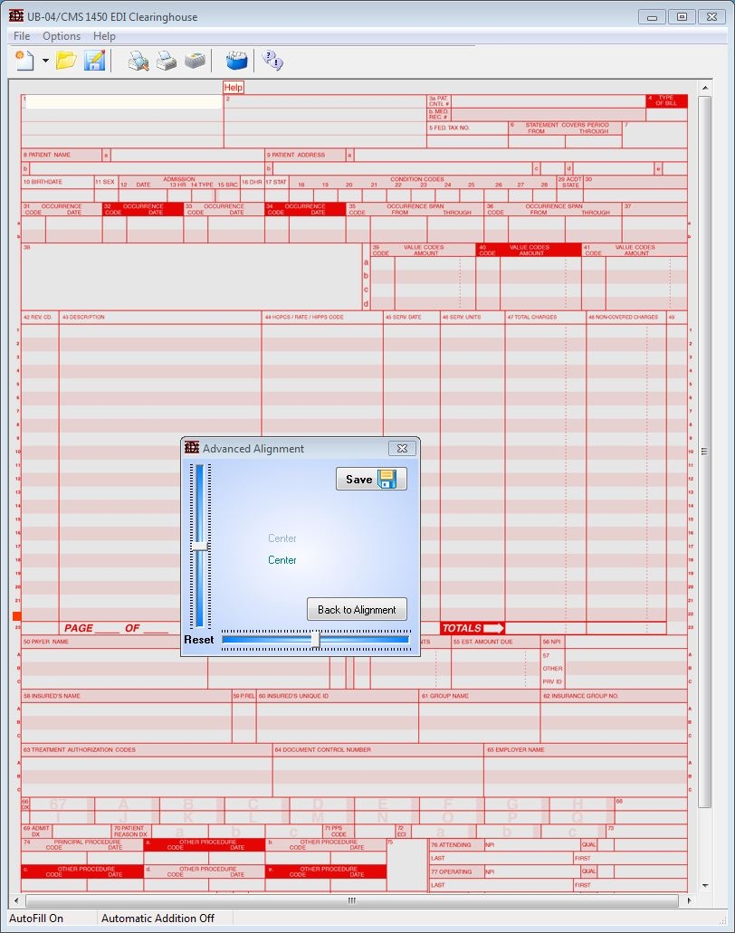Screen dimensions: 735x933
Task: Click Reset in the alignment dialog
Action: coord(199,640)
